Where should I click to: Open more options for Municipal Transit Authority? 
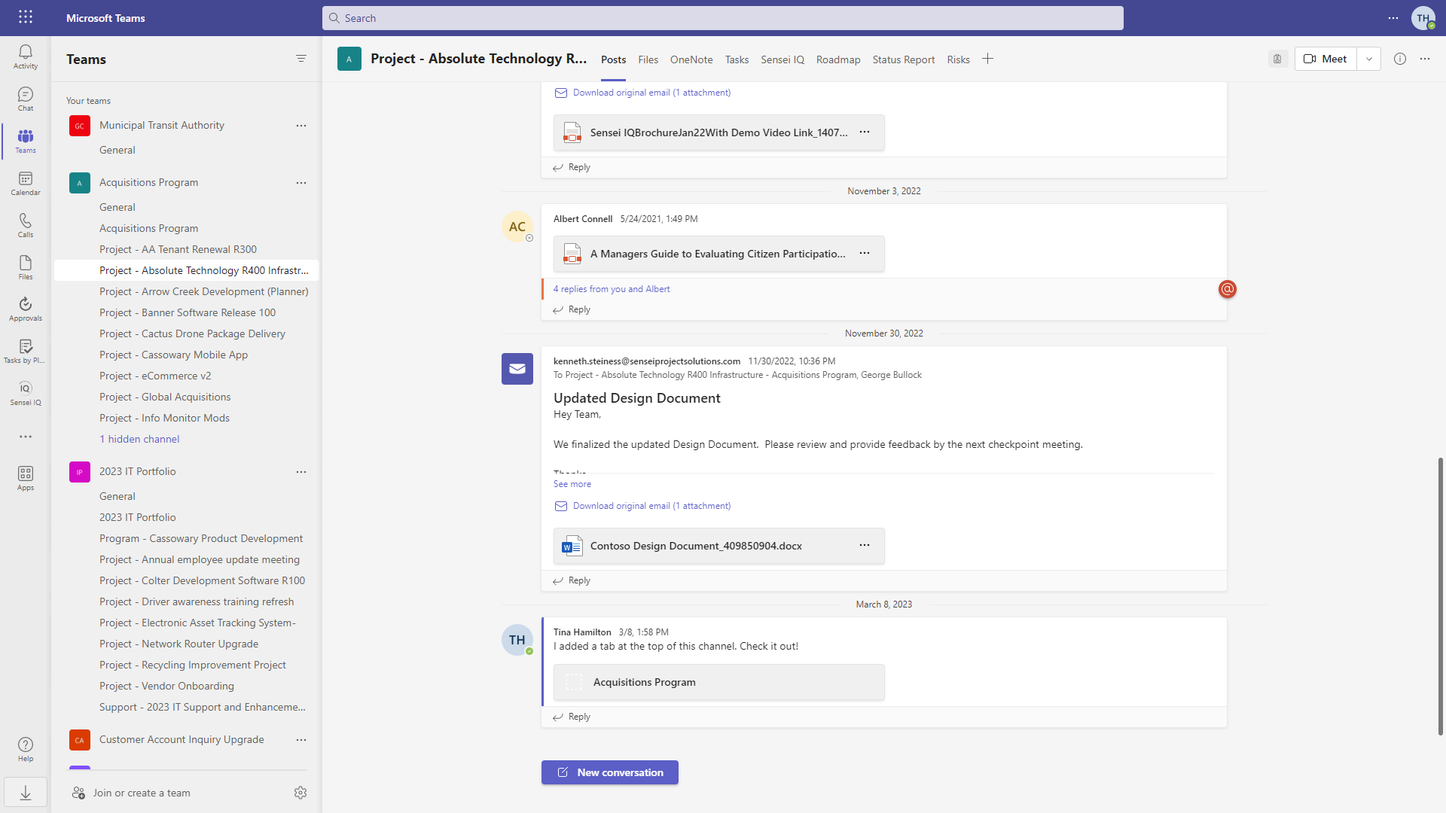pyautogui.click(x=301, y=126)
